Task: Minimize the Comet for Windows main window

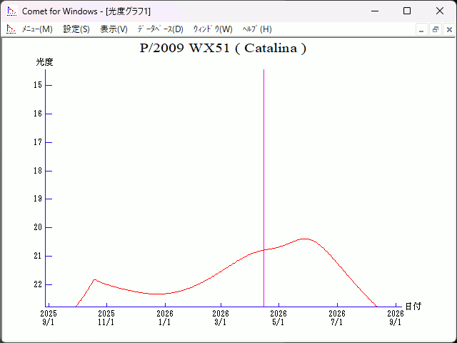Action: [373, 11]
